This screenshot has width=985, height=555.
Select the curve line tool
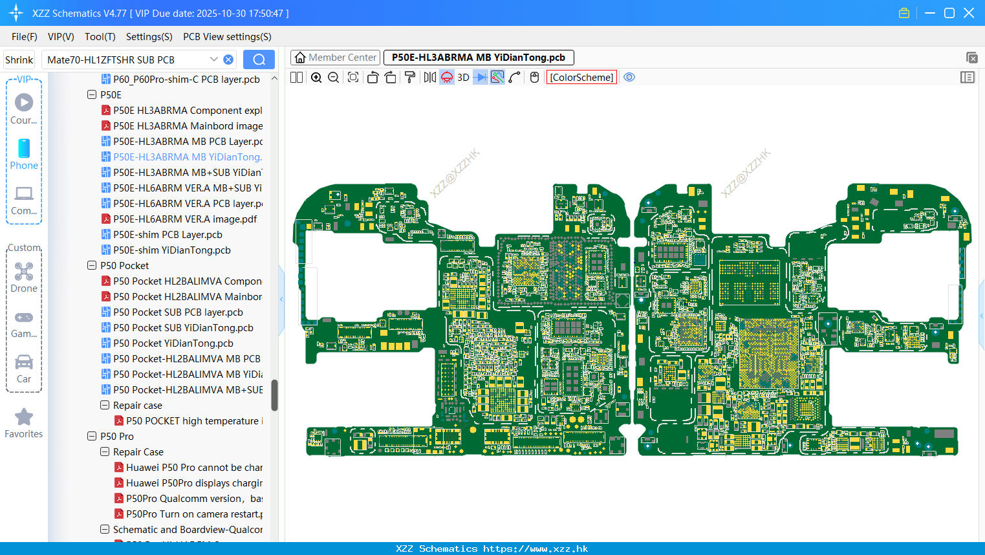514,77
